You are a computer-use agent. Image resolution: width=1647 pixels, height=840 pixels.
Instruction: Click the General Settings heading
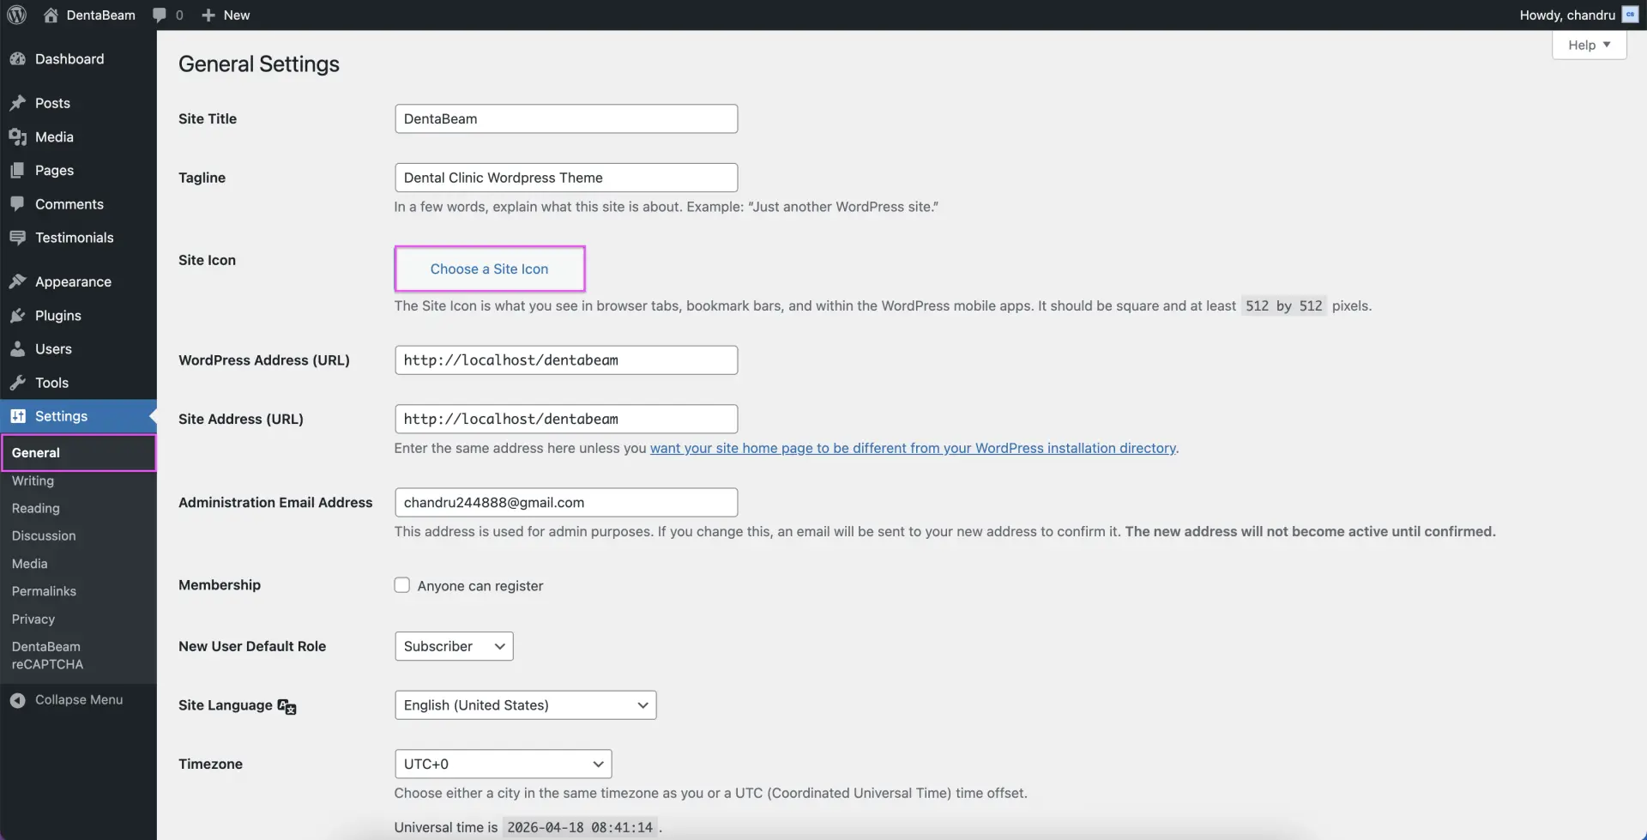tap(259, 64)
